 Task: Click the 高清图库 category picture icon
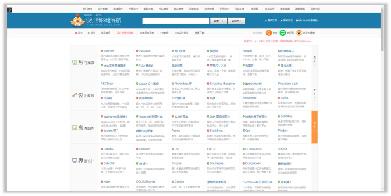tap(75, 128)
